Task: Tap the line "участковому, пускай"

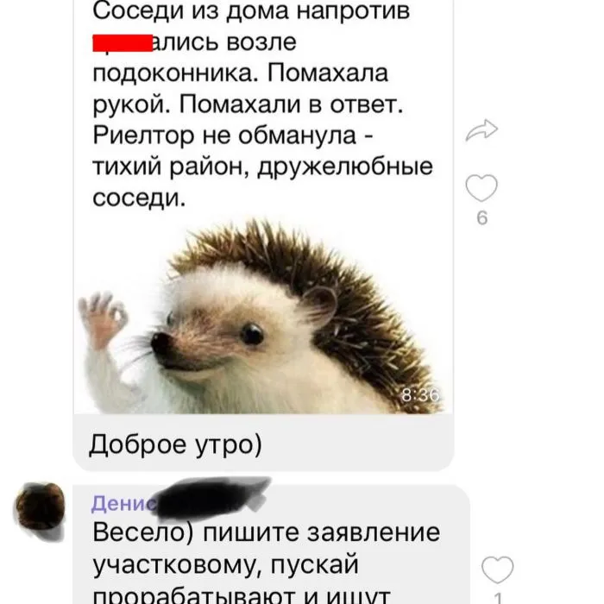Action: pyautogui.click(x=226, y=565)
